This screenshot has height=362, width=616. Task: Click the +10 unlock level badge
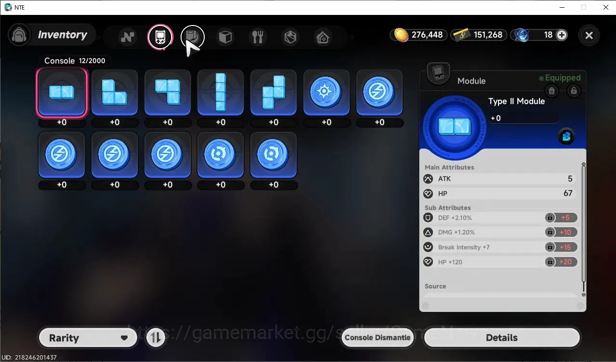tap(565, 233)
